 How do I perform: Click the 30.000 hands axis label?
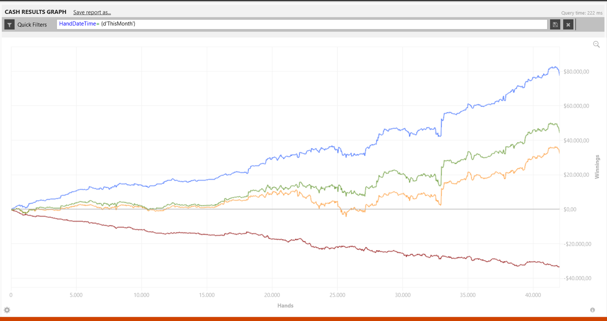point(403,295)
